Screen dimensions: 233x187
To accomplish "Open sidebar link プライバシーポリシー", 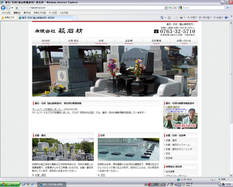I will [x=177, y=176].
